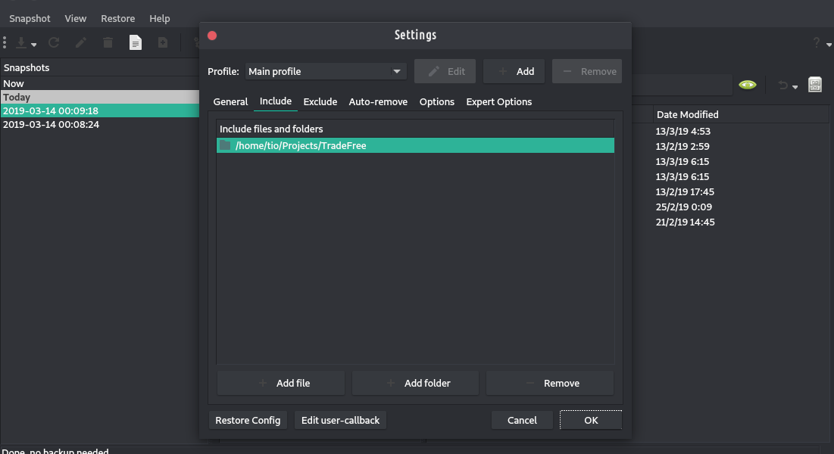The image size is (834, 454).
Task: Click the file cabinet snapshots icon
Action: (x=815, y=85)
